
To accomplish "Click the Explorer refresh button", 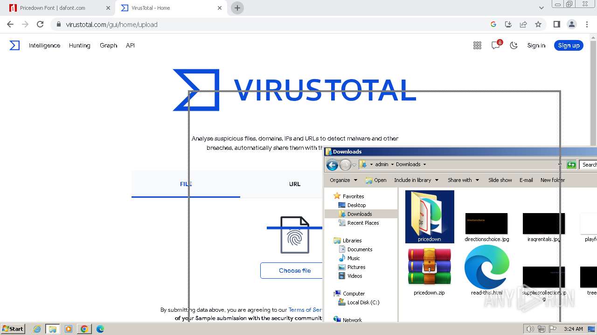I will pyautogui.click(x=571, y=165).
